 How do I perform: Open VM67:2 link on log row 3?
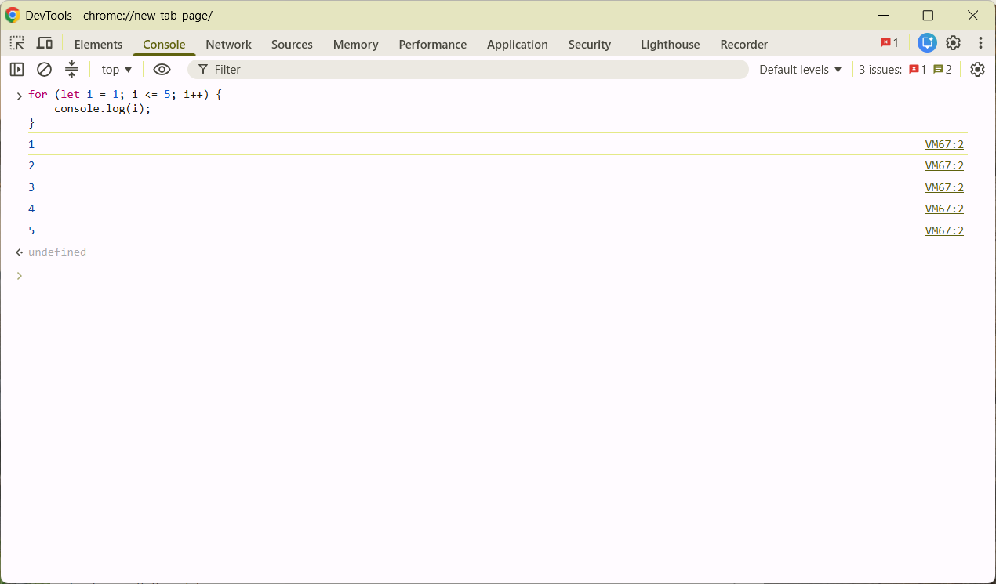pyautogui.click(x=944, y=187)
